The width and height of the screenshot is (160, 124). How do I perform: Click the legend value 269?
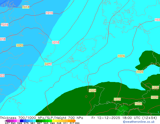click(x=19, y=123)
